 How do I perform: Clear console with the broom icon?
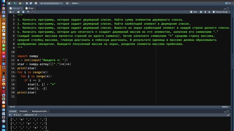(x=228, y=115)
